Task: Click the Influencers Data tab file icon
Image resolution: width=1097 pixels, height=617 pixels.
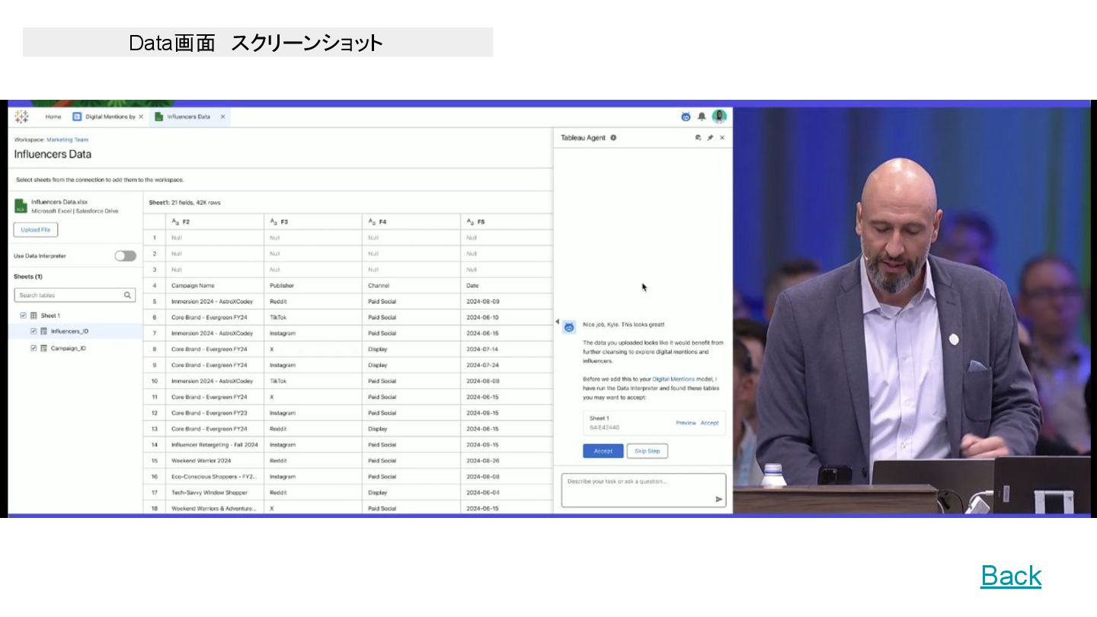Action: (159, 117)
